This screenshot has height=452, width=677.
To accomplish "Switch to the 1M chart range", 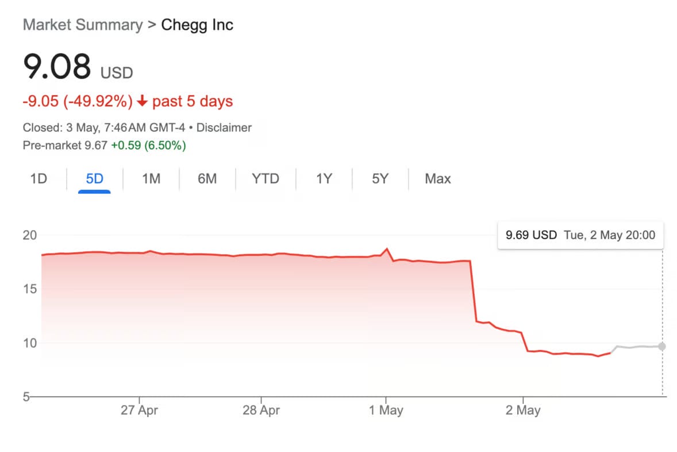I will tap(151, 178).
